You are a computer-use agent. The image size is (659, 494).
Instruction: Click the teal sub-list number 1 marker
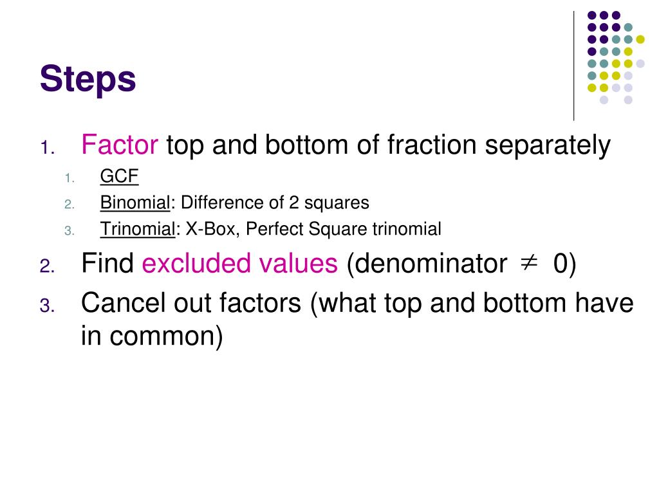coord(70,178)
